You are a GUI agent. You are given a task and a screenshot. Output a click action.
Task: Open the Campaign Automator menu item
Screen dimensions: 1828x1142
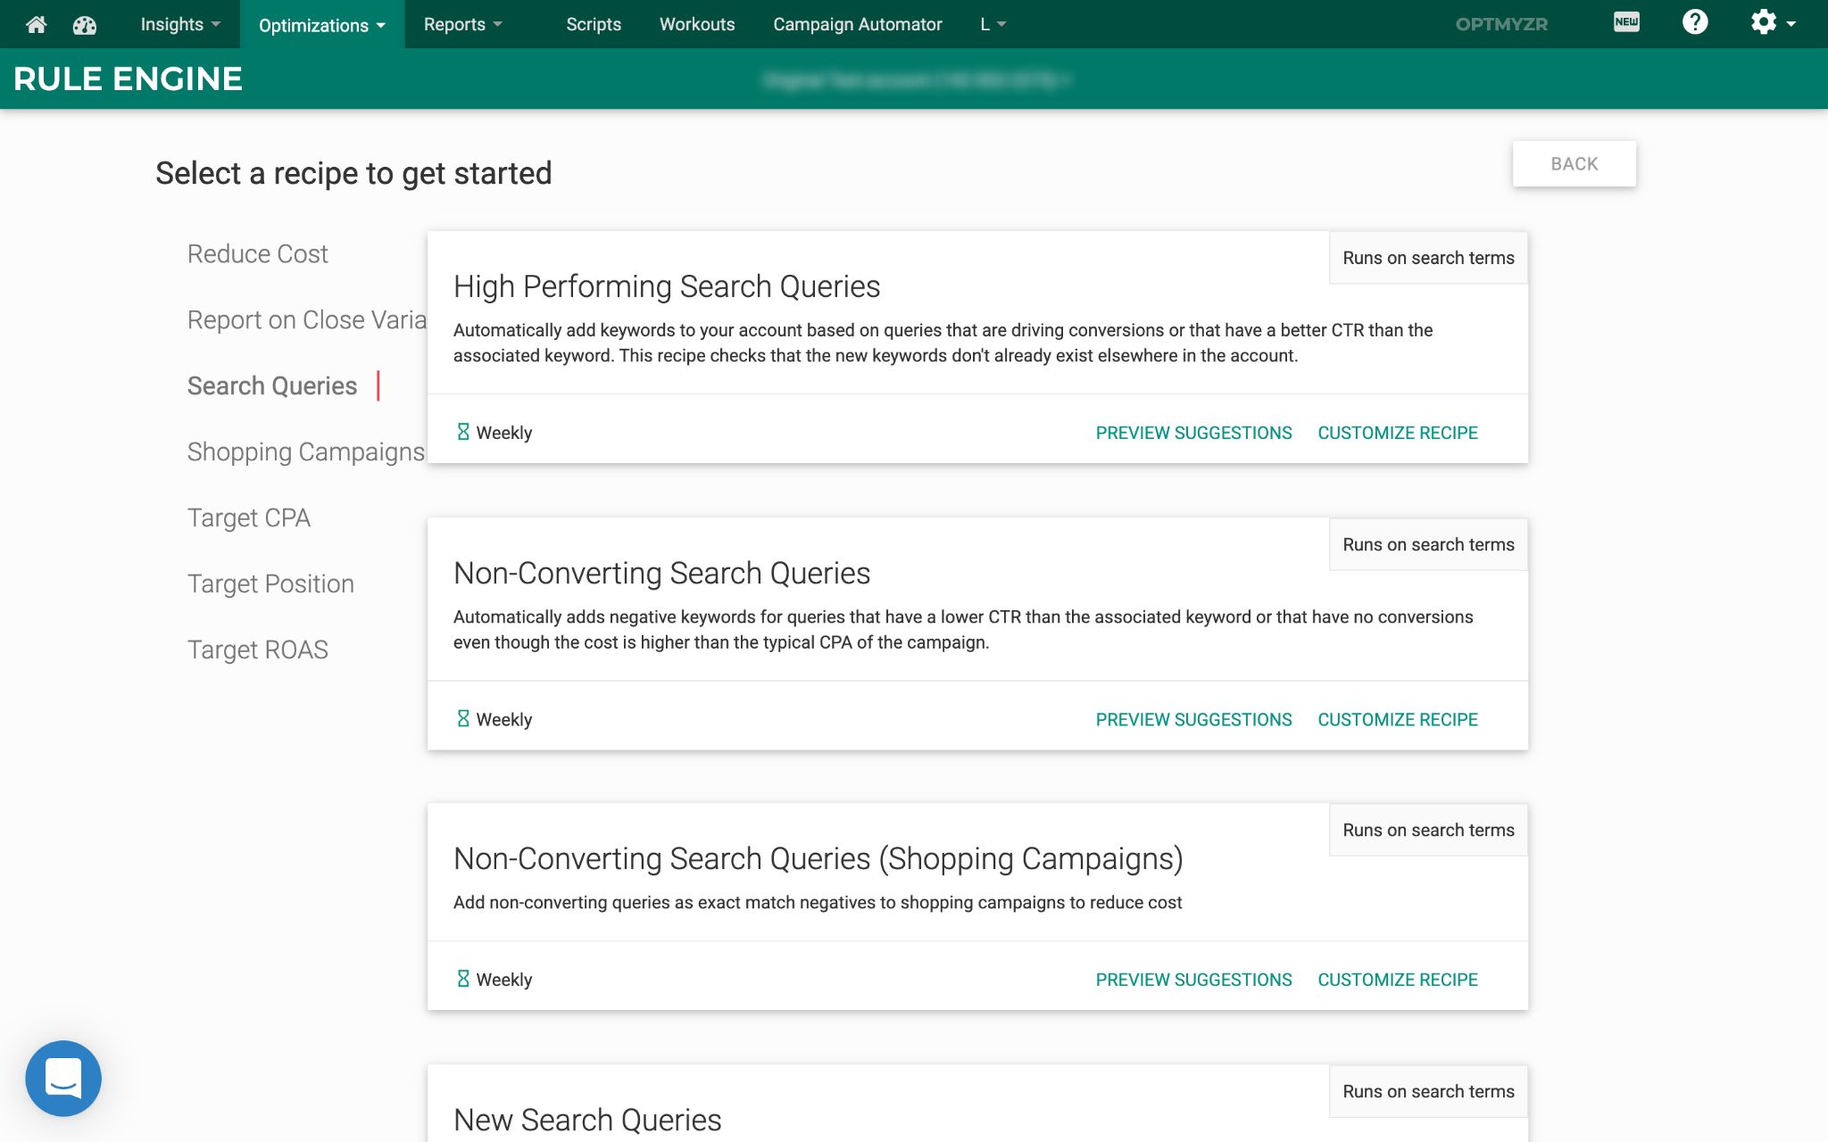858,24
